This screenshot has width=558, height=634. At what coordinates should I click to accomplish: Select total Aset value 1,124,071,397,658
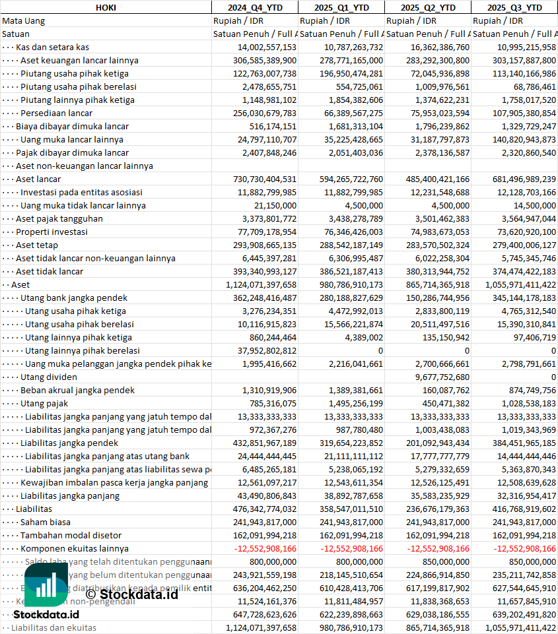click(261, 284)
